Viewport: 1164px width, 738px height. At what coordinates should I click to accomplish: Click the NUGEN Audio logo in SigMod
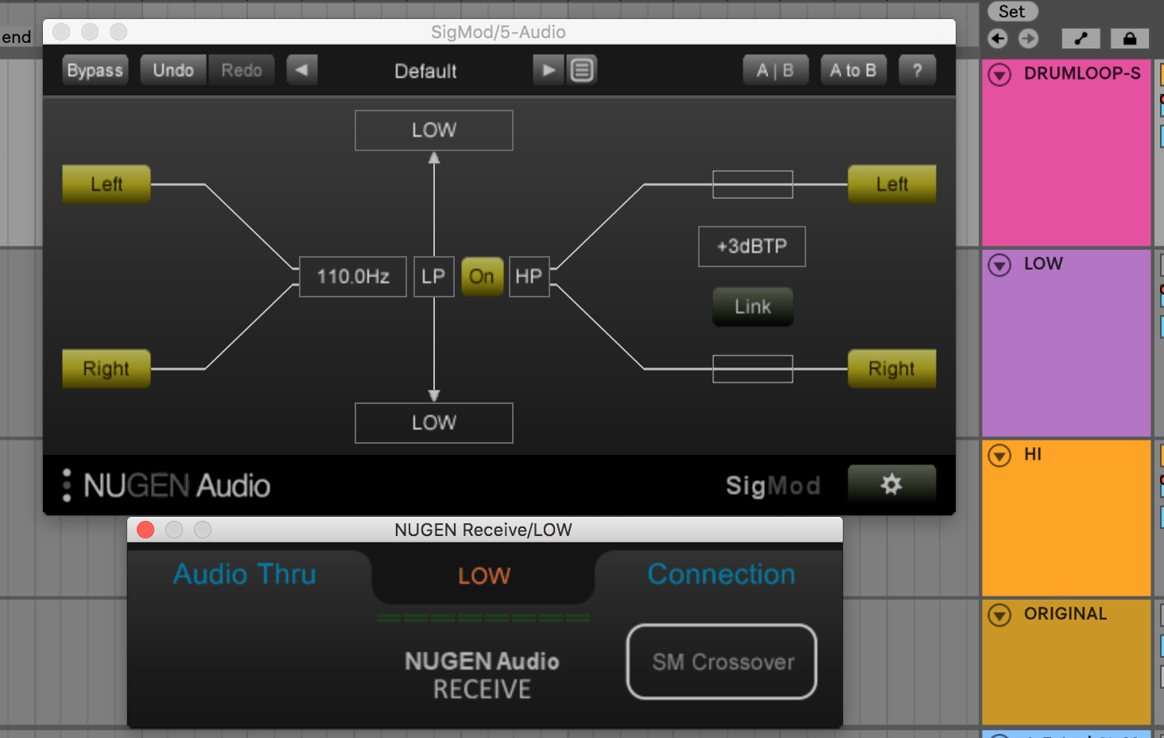click(177, 485)
